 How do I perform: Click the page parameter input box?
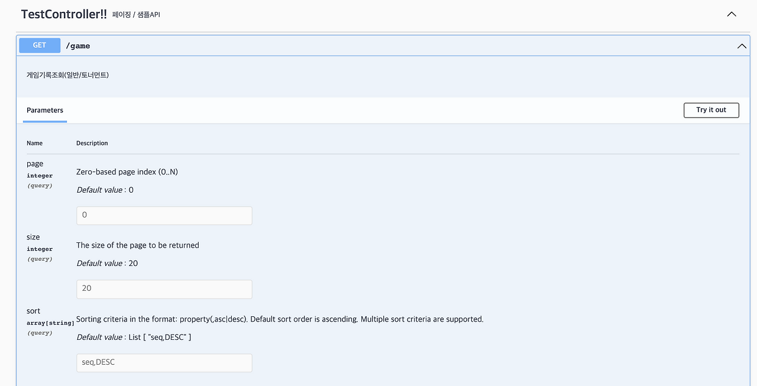click(164, 215)
